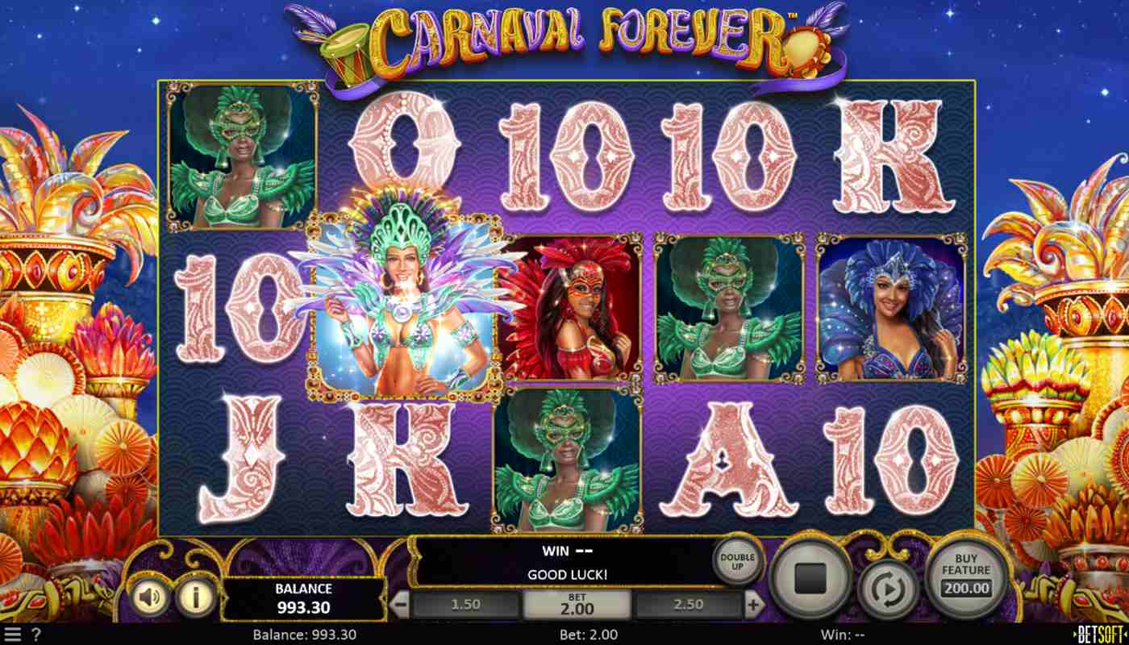Select the 1.50 bet option
This screenshot has width=1129, height=645.
click(x=465, y=604)
